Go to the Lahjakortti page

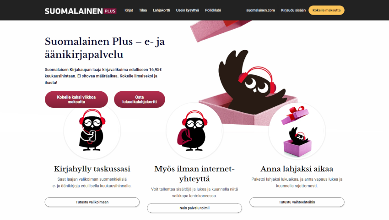pos(161,10)
